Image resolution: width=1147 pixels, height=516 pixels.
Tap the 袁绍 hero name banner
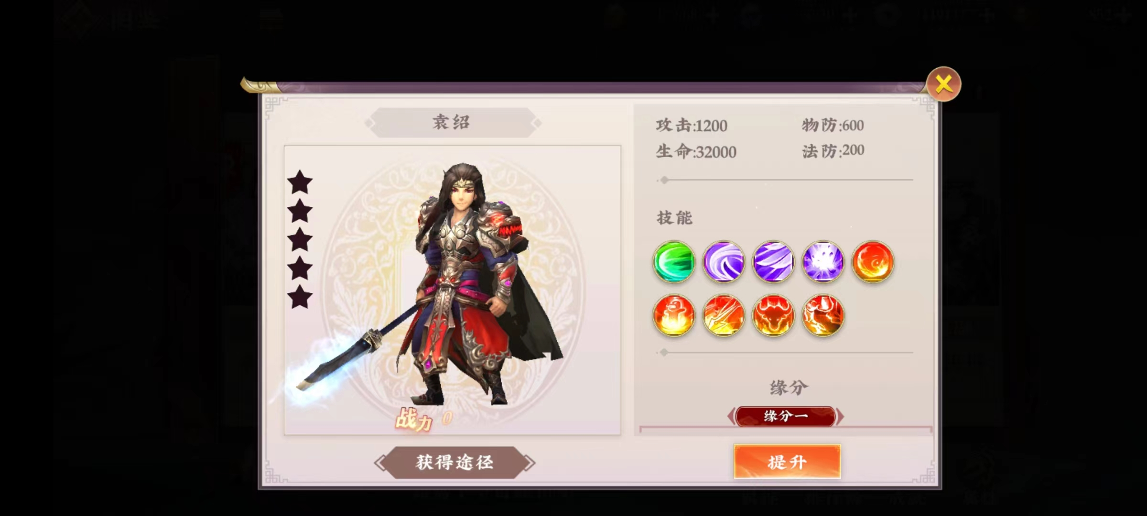[x=452, y=122]
